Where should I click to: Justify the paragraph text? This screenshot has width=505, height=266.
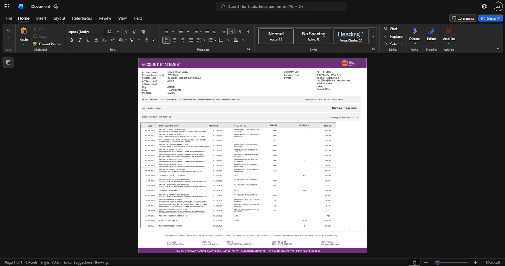(x=191, y=40)
